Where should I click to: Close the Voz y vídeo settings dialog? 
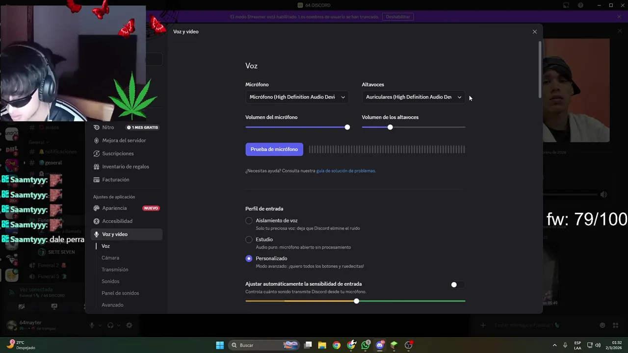click(x=535, y=32)
